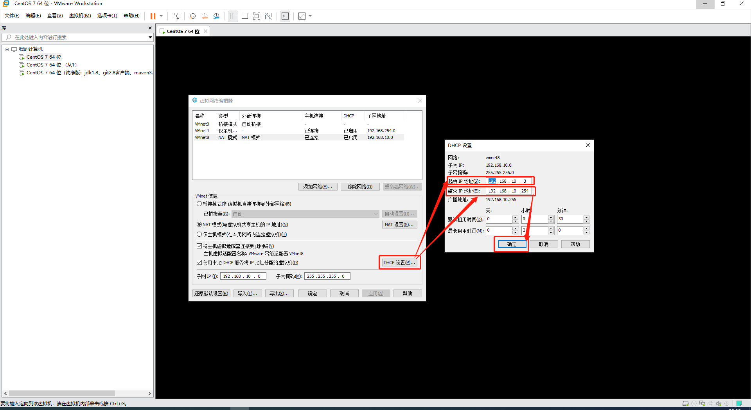Click the stretch guest display icon
This screenshot has height=410, width=751.
point(302,16)
